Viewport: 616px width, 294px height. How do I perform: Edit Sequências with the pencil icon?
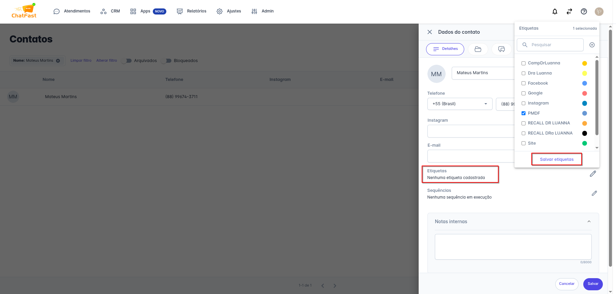tap(594, 193)
